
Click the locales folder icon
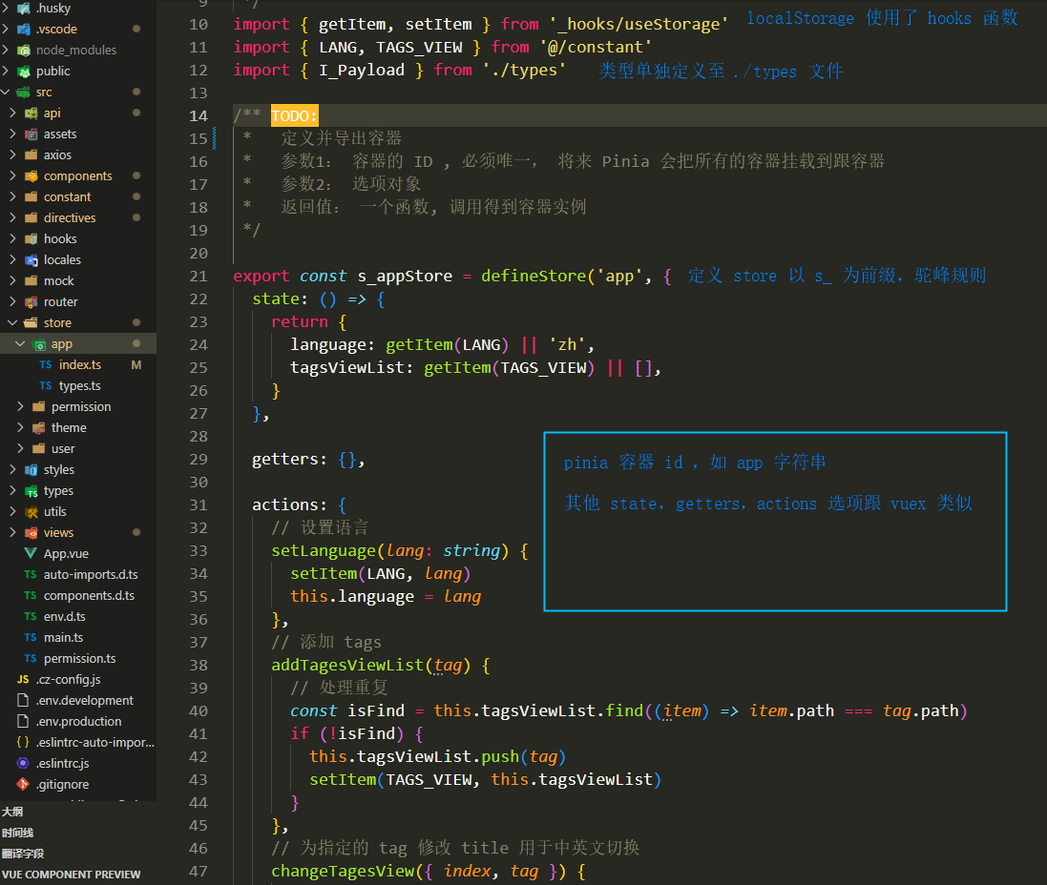pos(31,260)
